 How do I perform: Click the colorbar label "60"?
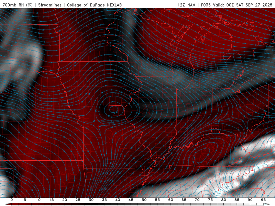pos(170,200)
